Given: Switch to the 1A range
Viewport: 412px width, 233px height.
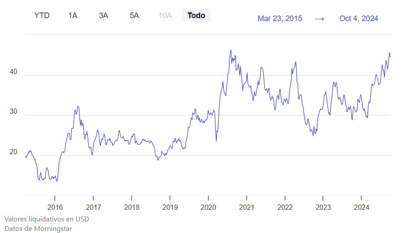Looking at the screenshot, I should coord(73,16).
